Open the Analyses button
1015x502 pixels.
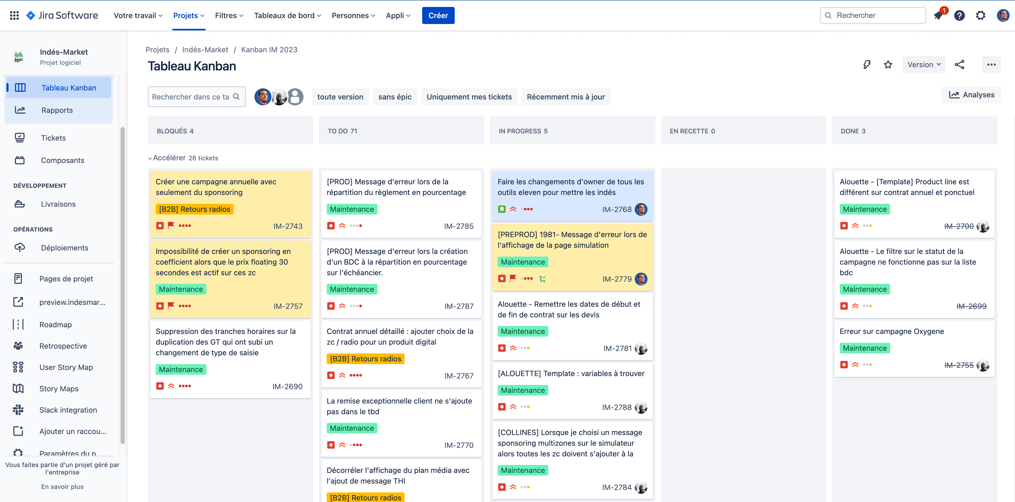click(x=971, y=95)
